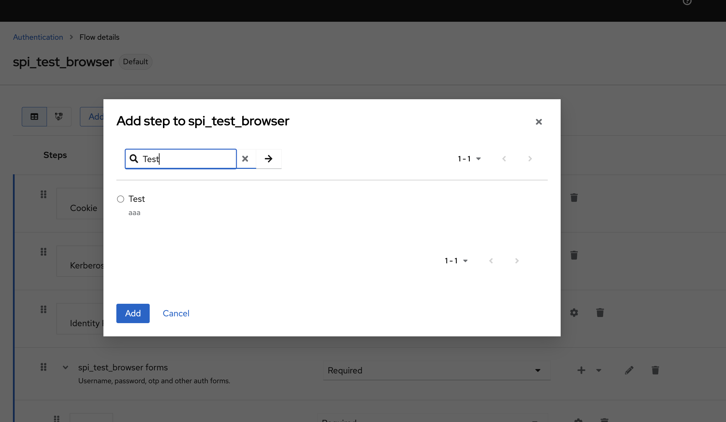Image resolution: width=726 pixels, height=422 pixels.
Task: Click the search arrow submit button
Action: tap(268, 159)
